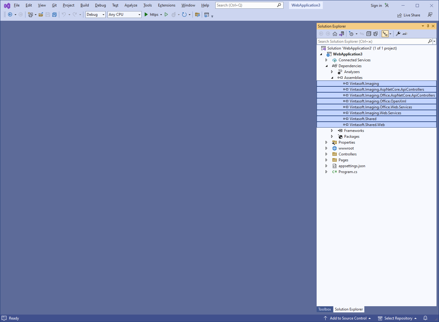
Task: Select appsettings.json file
Action: pyautogui.click(x=352, y=166)
